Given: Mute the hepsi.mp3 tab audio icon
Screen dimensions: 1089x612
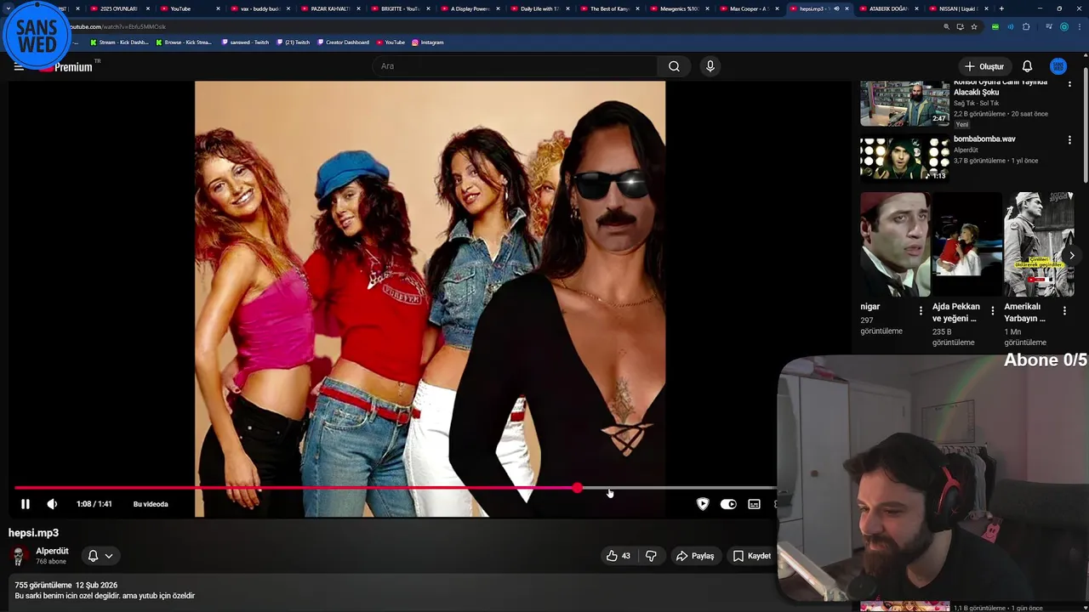Looking at the screenshot, I should pos(836,8).
